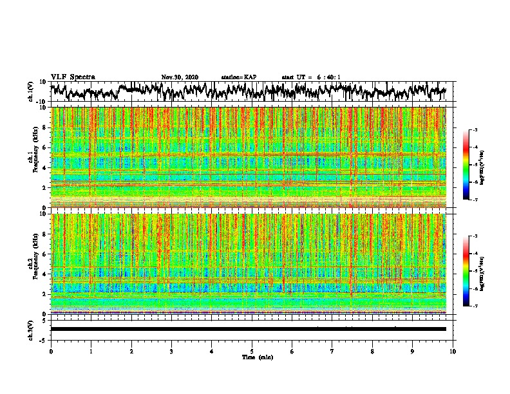Click the "-10" tick on ch.1(V) axis
This screenshot has height=394, width=510.
coord(42,102)
